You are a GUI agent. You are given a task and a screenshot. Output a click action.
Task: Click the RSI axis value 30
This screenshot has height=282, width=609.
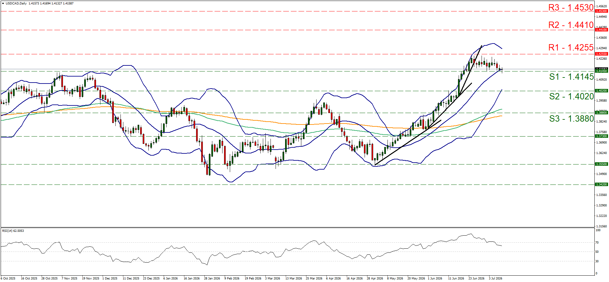(597, 261)
